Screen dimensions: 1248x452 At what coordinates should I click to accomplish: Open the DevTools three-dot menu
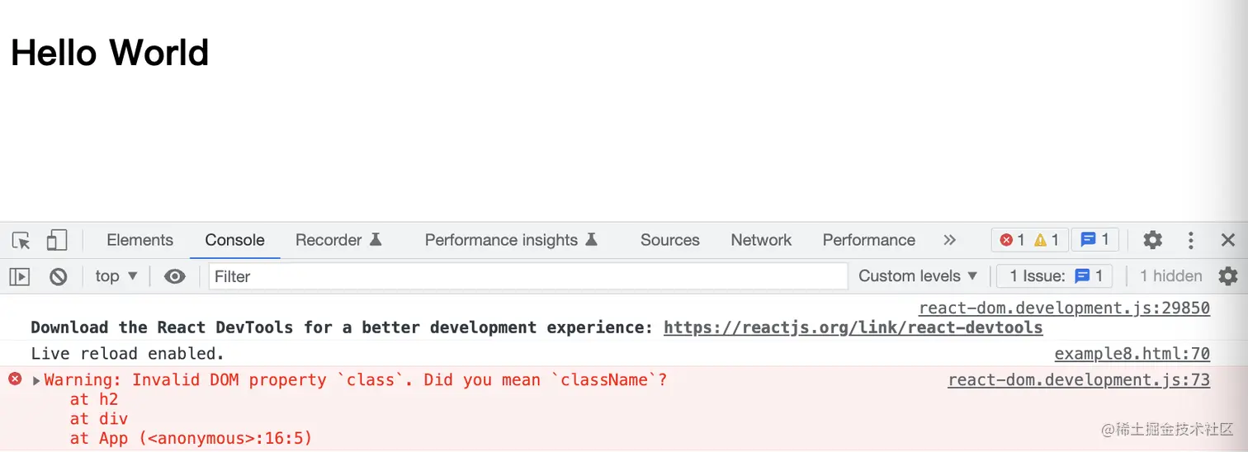1190,240
